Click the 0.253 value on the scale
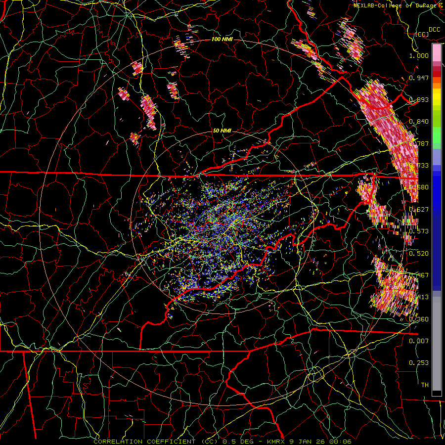This screenshot has width=445, height=445. pyautogui.click(x=419, y=363)
